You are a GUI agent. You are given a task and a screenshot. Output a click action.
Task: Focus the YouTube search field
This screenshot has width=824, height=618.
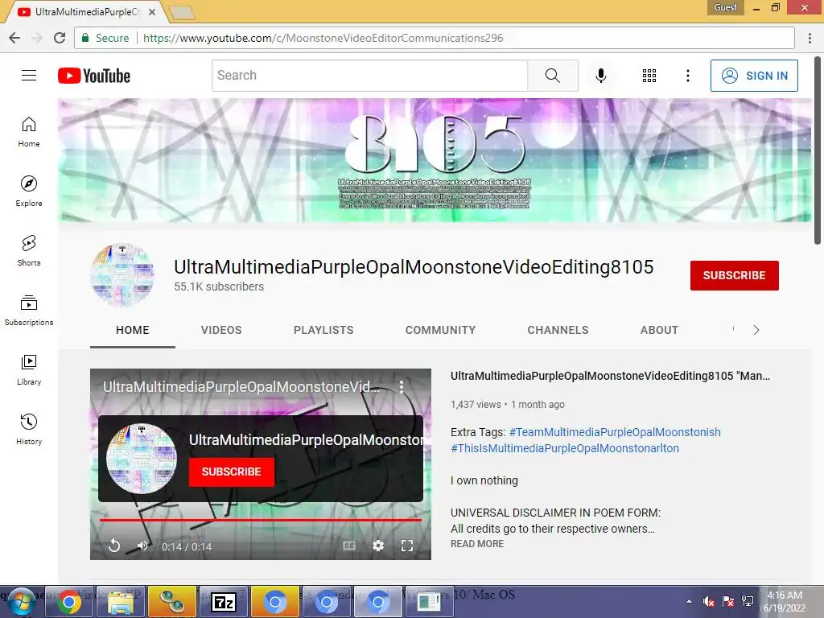tap(370, 76)
